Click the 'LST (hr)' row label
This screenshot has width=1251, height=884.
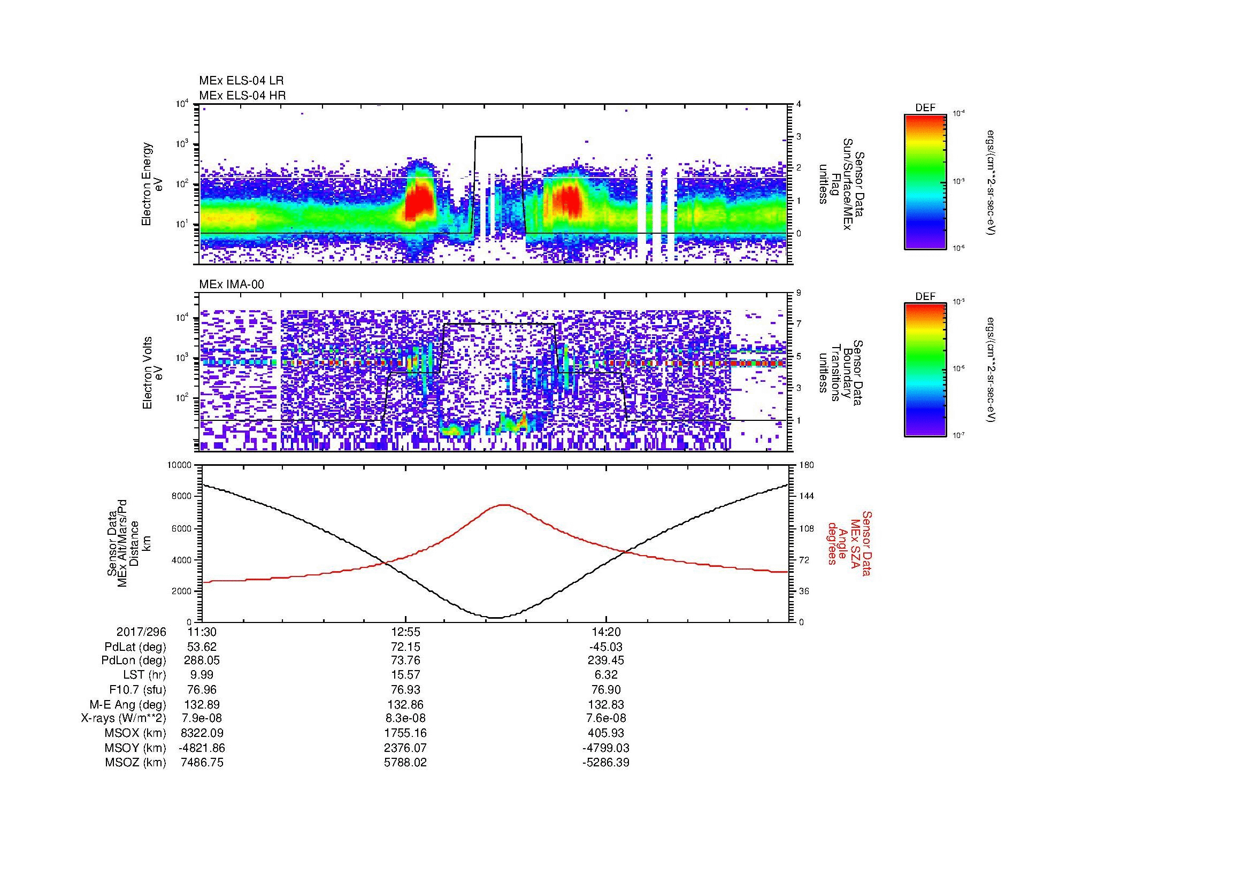click(144, 675)
